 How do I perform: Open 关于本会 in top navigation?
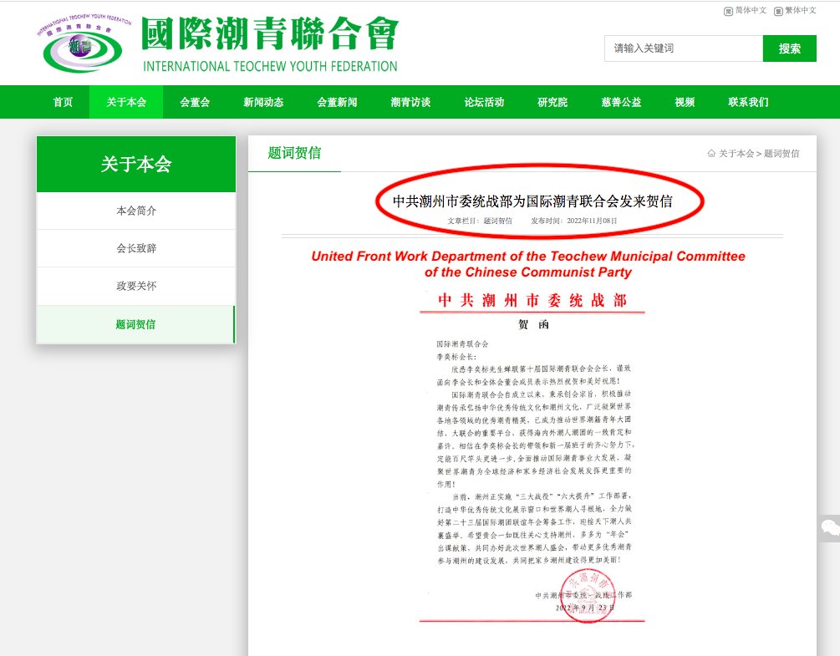click(126, 102)
